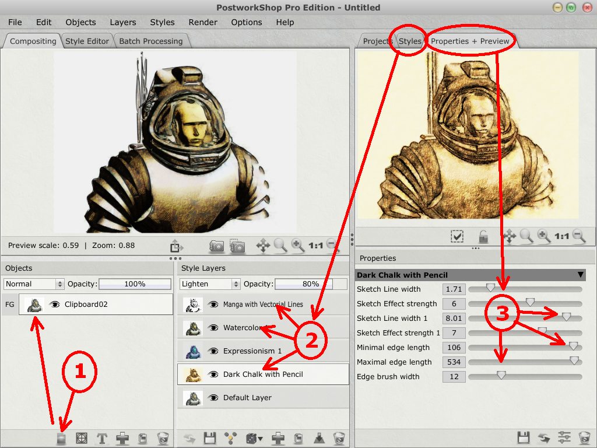Save properties using floppy icon in Properties panel
Image resolution: width=597 pixels, height=448 pixels.
(524, 437)
